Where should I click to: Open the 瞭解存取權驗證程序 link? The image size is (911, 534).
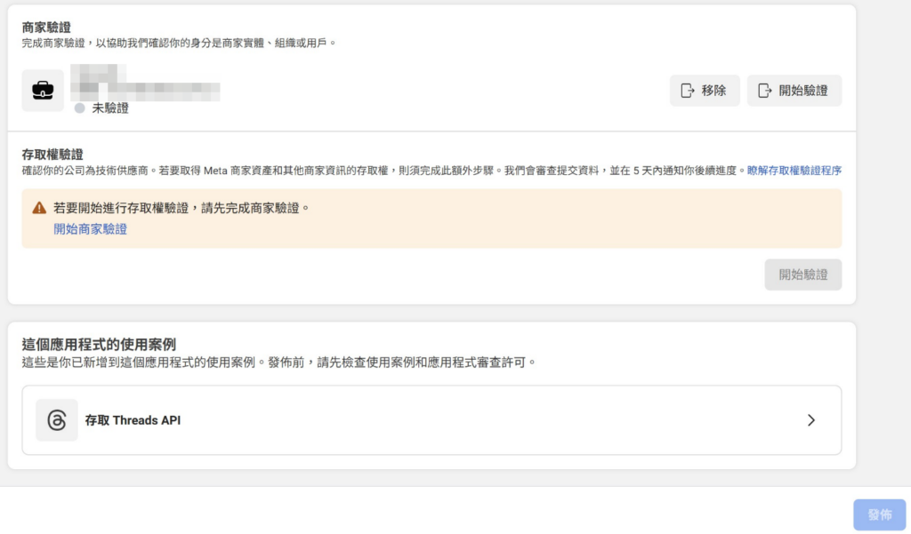pyautogui.click(x=794, y=171)
